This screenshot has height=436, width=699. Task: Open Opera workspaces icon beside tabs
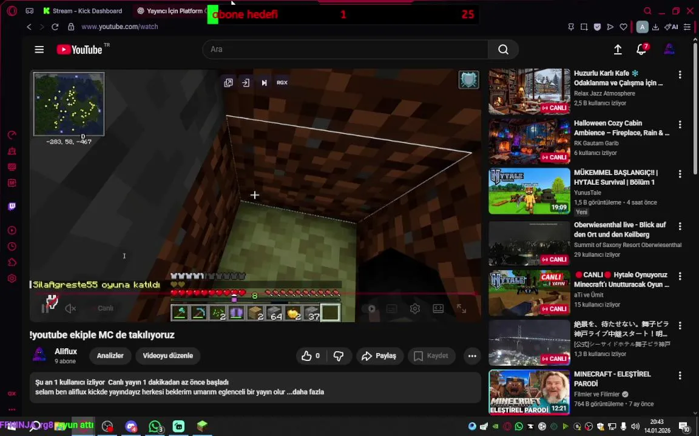point(29,11)
